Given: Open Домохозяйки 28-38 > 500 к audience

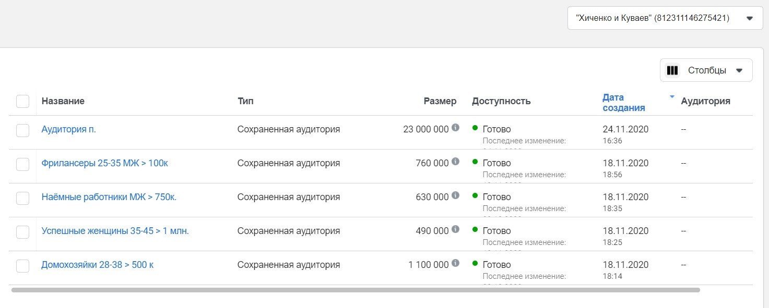Looking at the screenshot, I should point(98,265).
